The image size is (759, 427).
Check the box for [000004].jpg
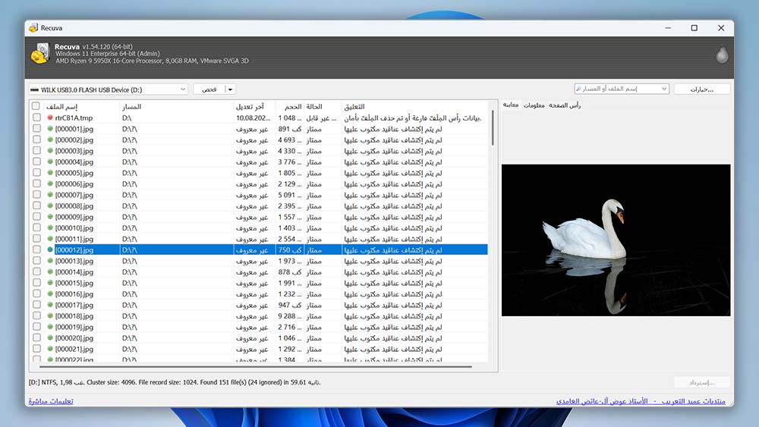click(36, 162)
